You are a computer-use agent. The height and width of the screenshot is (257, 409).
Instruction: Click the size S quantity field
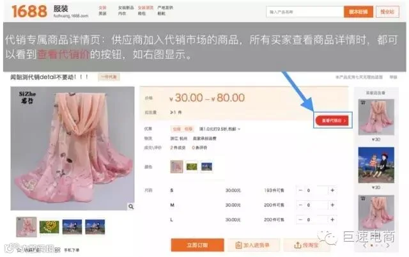click(316, 191)
